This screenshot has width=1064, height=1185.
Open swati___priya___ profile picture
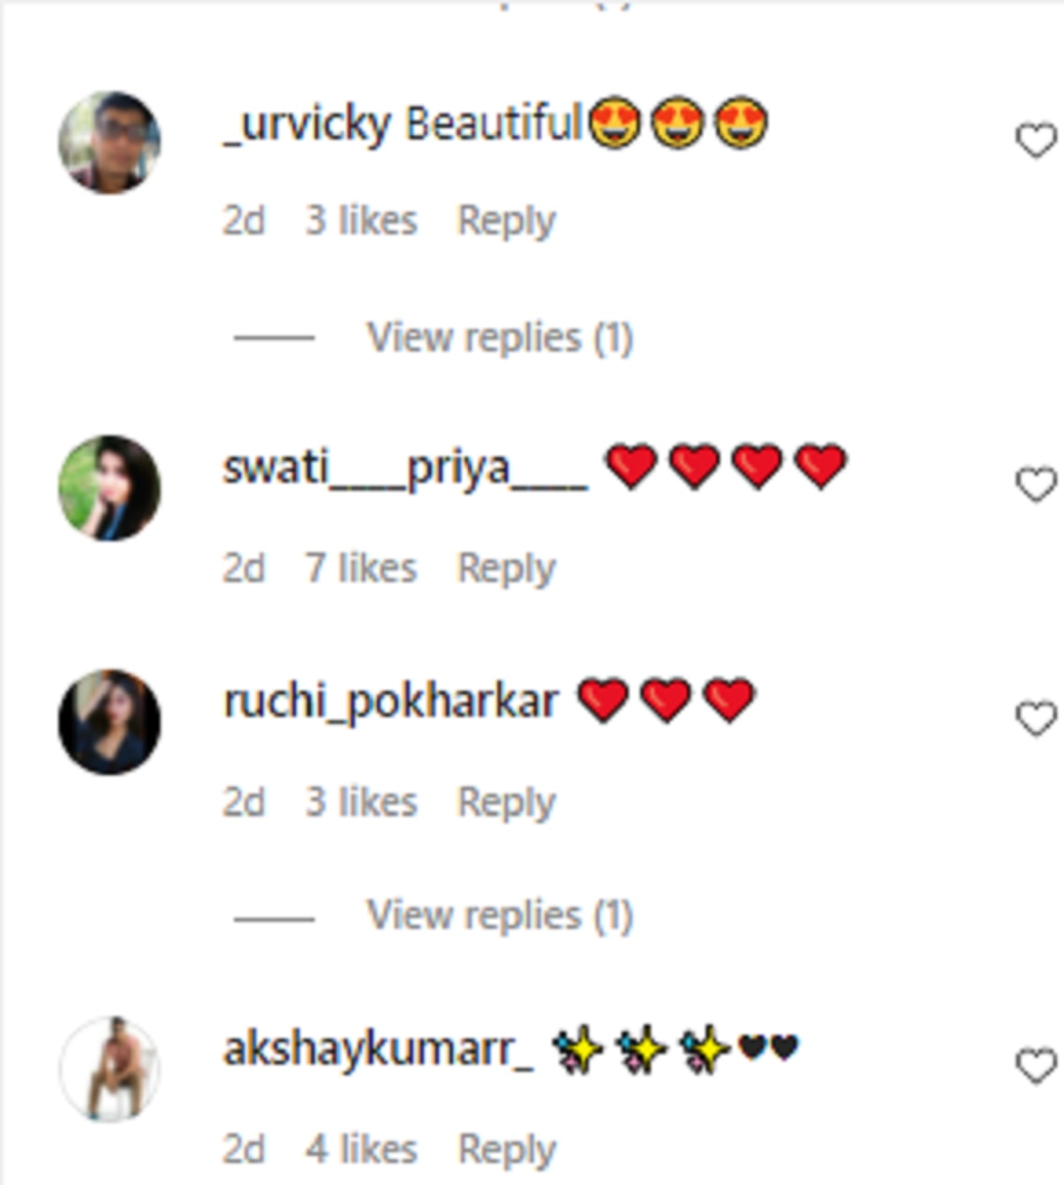[109, 487]
